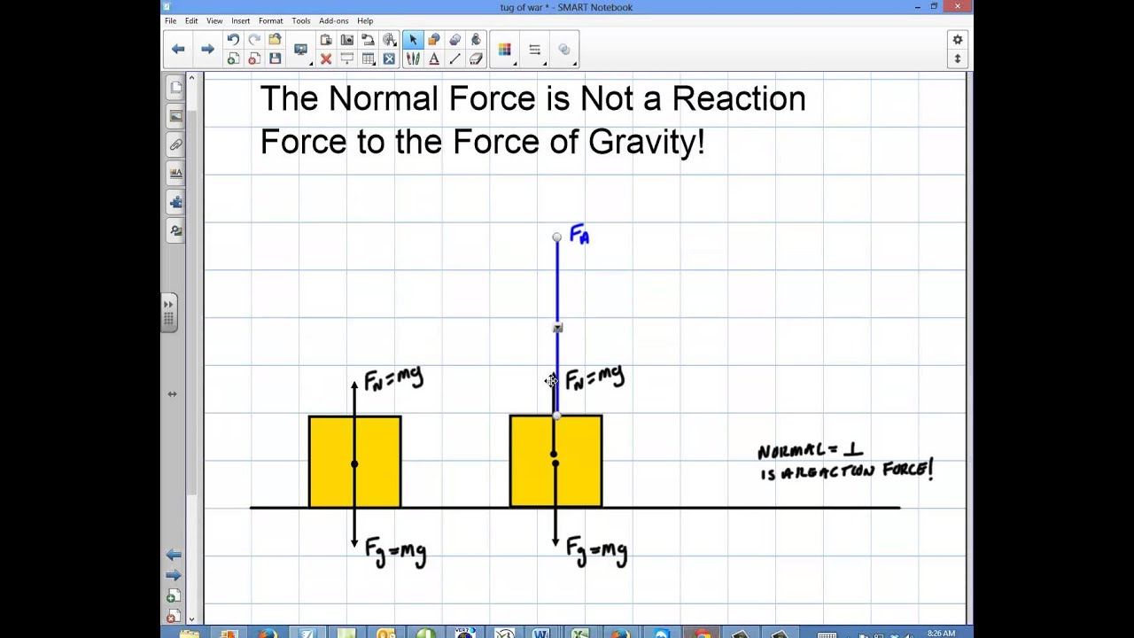This screenshot has width=1134, height=638.
Task: Insert a table
Action: pos(369,59)
